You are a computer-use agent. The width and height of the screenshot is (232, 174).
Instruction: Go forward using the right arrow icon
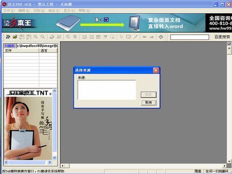[x=152, y=37]
